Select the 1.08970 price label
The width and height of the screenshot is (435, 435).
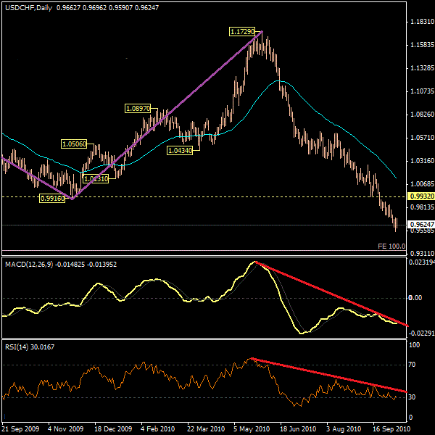(x=138, y=108)
